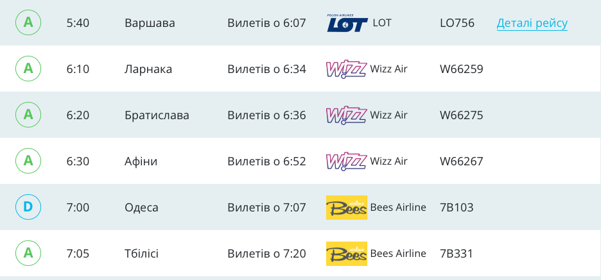Image resolution: width=601 pixels, height=280 pixels.
Task: Click departure status Вилетів о 7:20
Action: [x=266, y=254]
